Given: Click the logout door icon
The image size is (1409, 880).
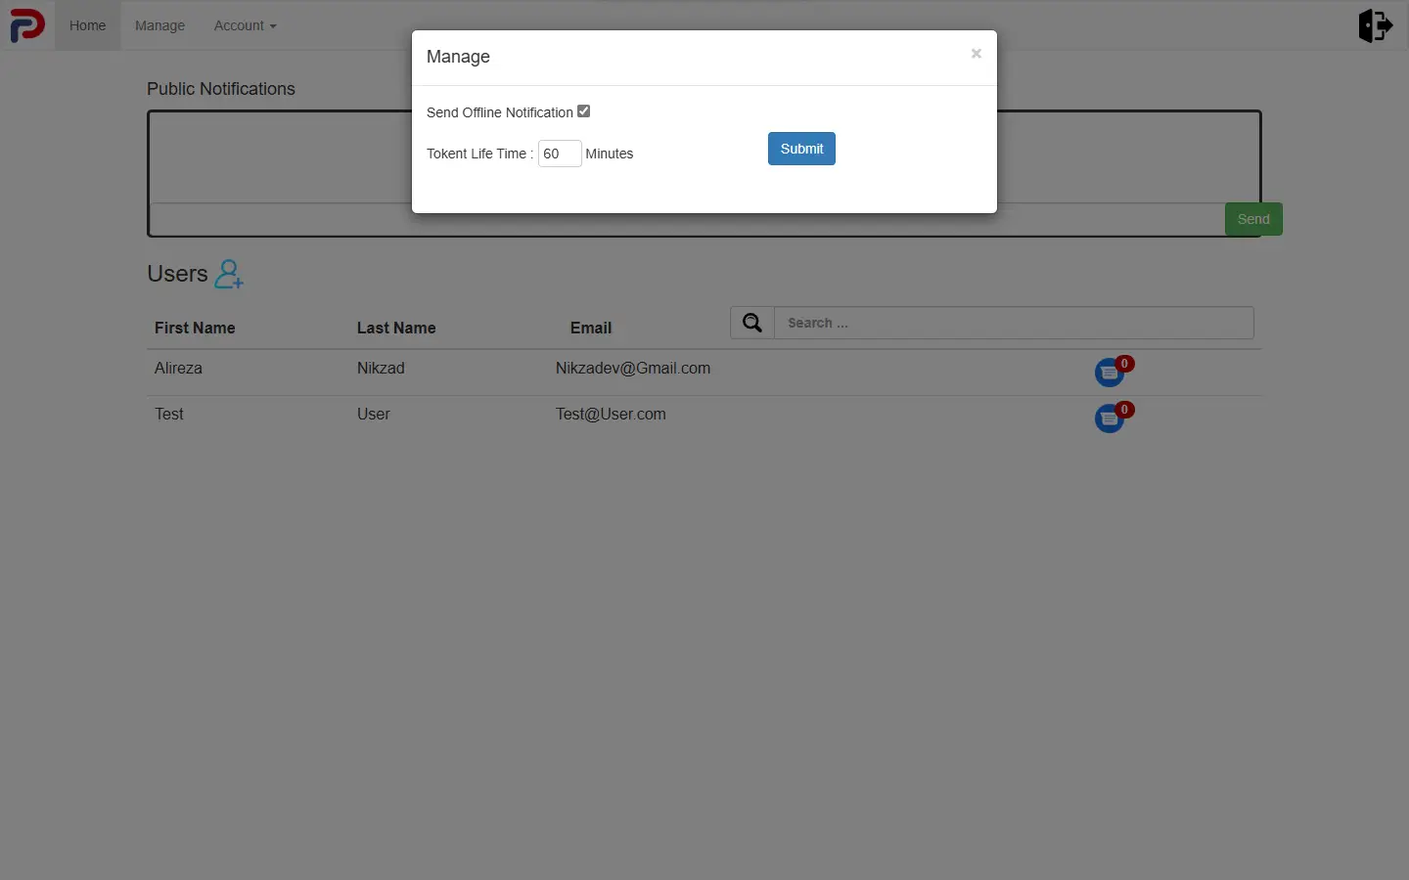Looking at the screenshot, I should pyautogui.click(x=1376, y=25).
